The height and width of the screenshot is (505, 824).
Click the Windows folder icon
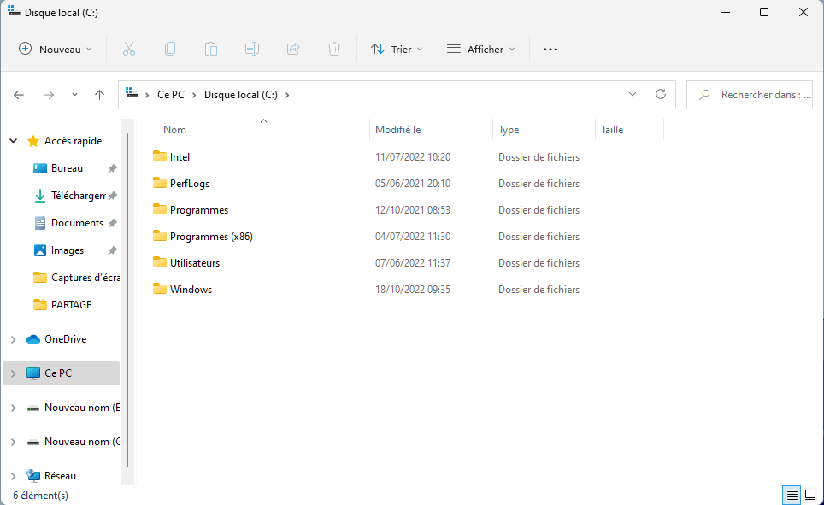click(x=160, y=289)
